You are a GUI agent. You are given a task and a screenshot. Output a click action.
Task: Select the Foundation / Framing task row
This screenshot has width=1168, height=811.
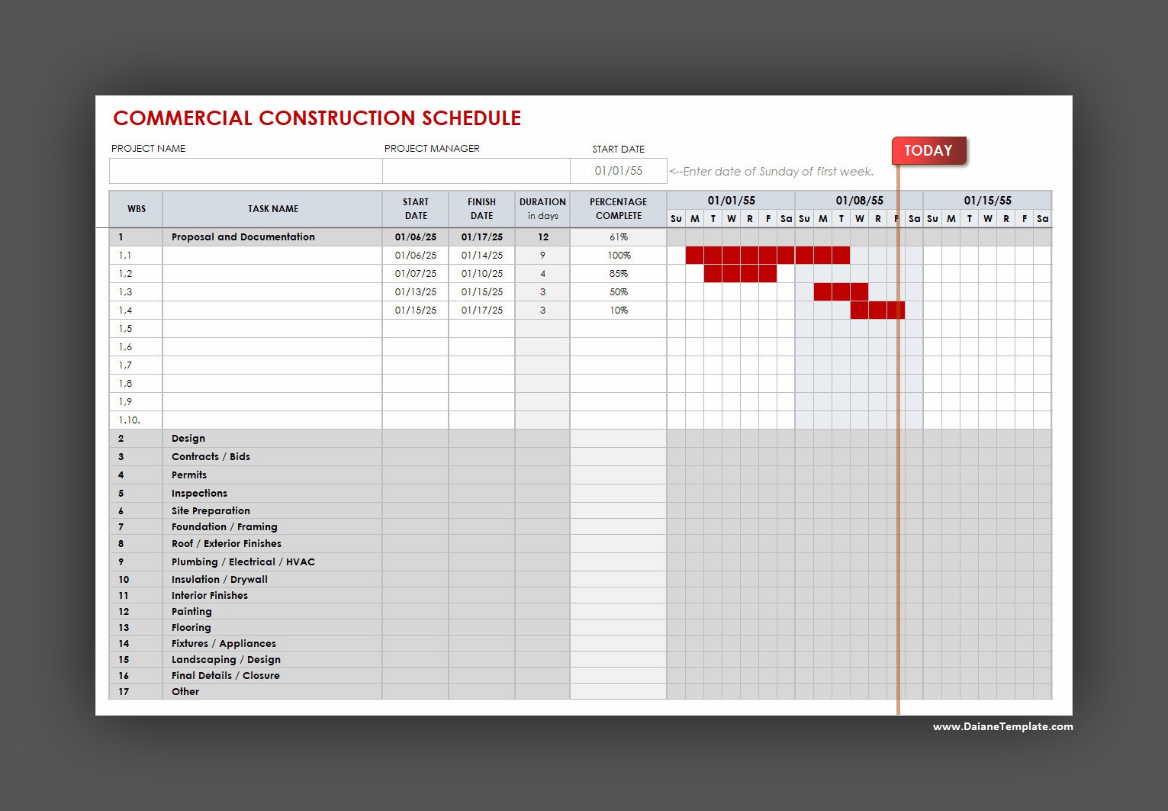[224, 526]
